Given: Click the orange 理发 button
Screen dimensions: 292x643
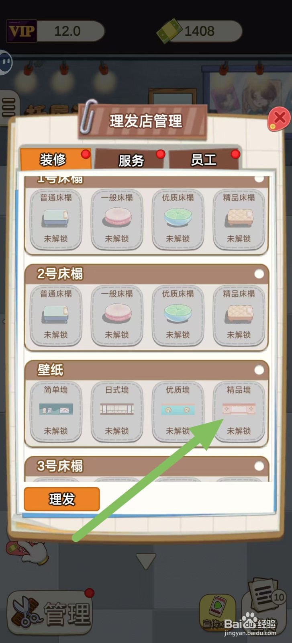Looking at the screenshot, I should tap(62, 499).
